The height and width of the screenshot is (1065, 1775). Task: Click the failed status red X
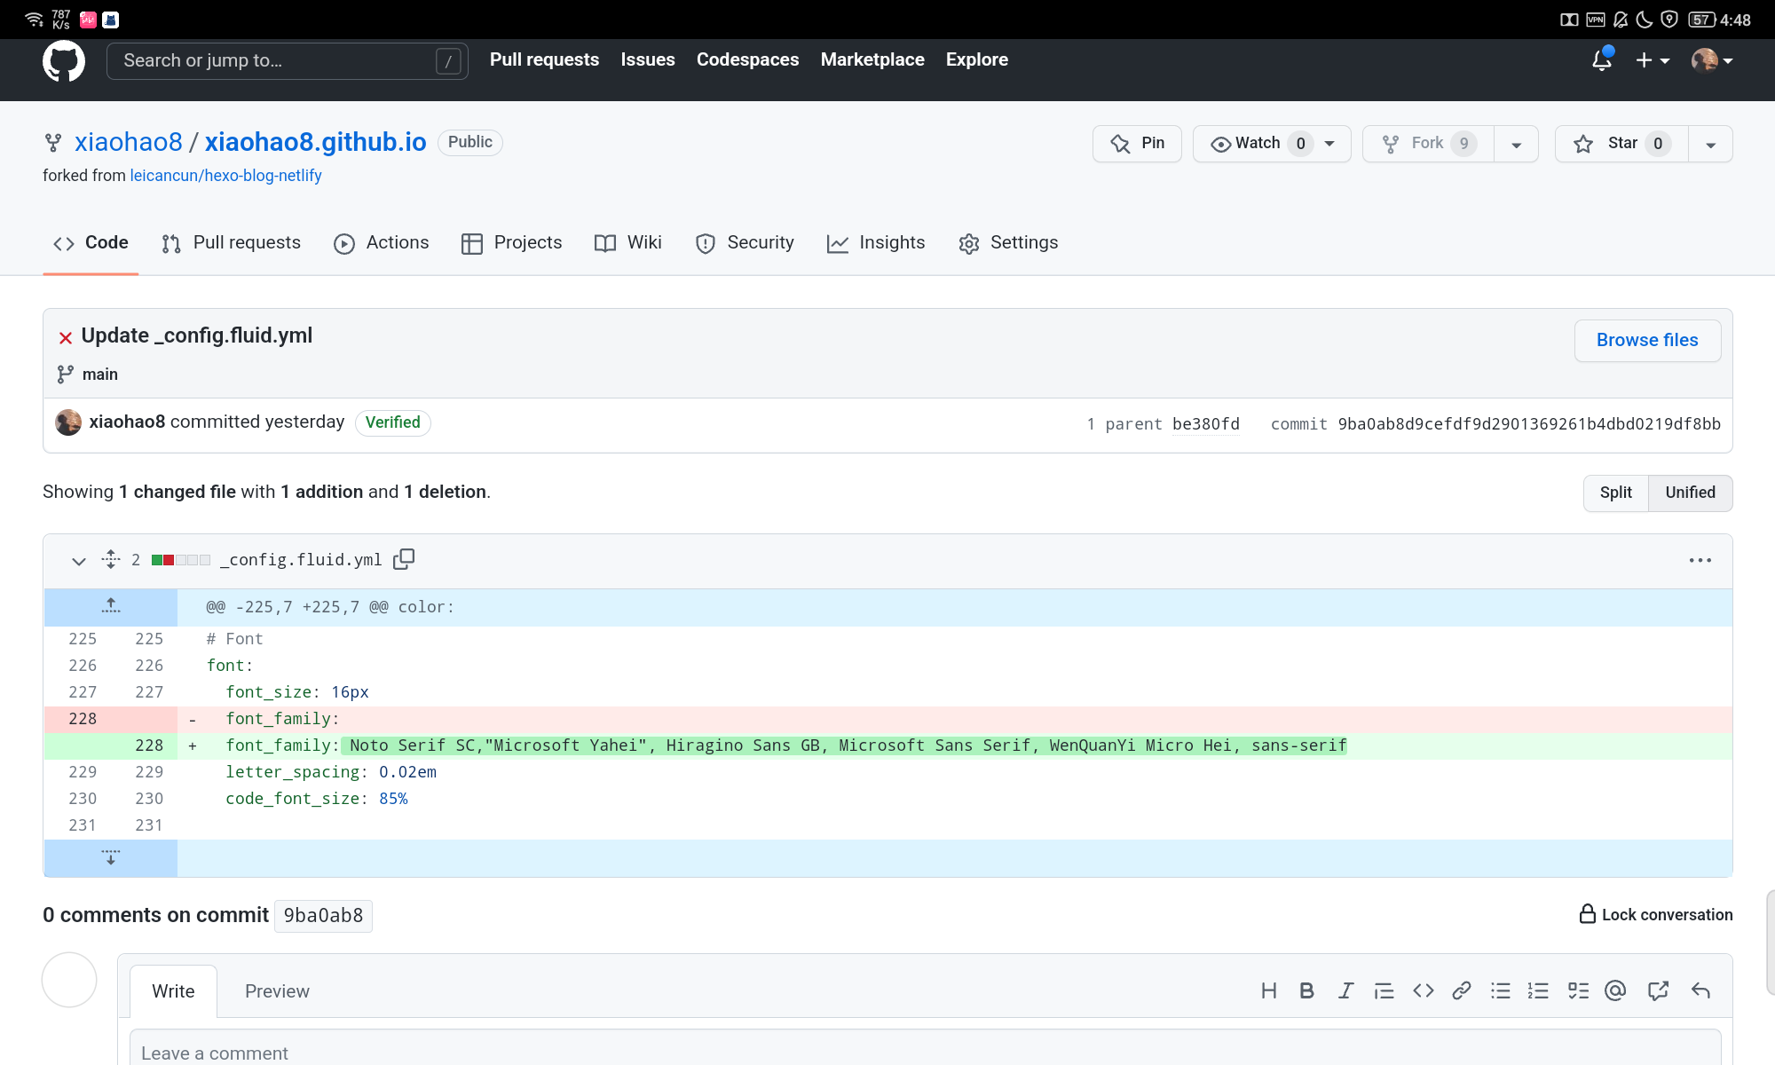pos(66,337)
